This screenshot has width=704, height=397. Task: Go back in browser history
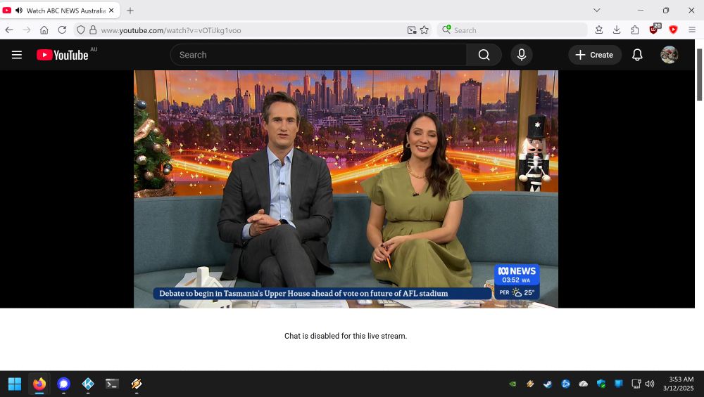pos(9,30)
